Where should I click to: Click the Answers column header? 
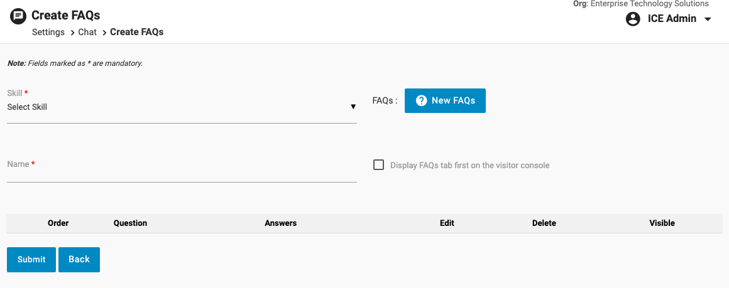point(280,223)
